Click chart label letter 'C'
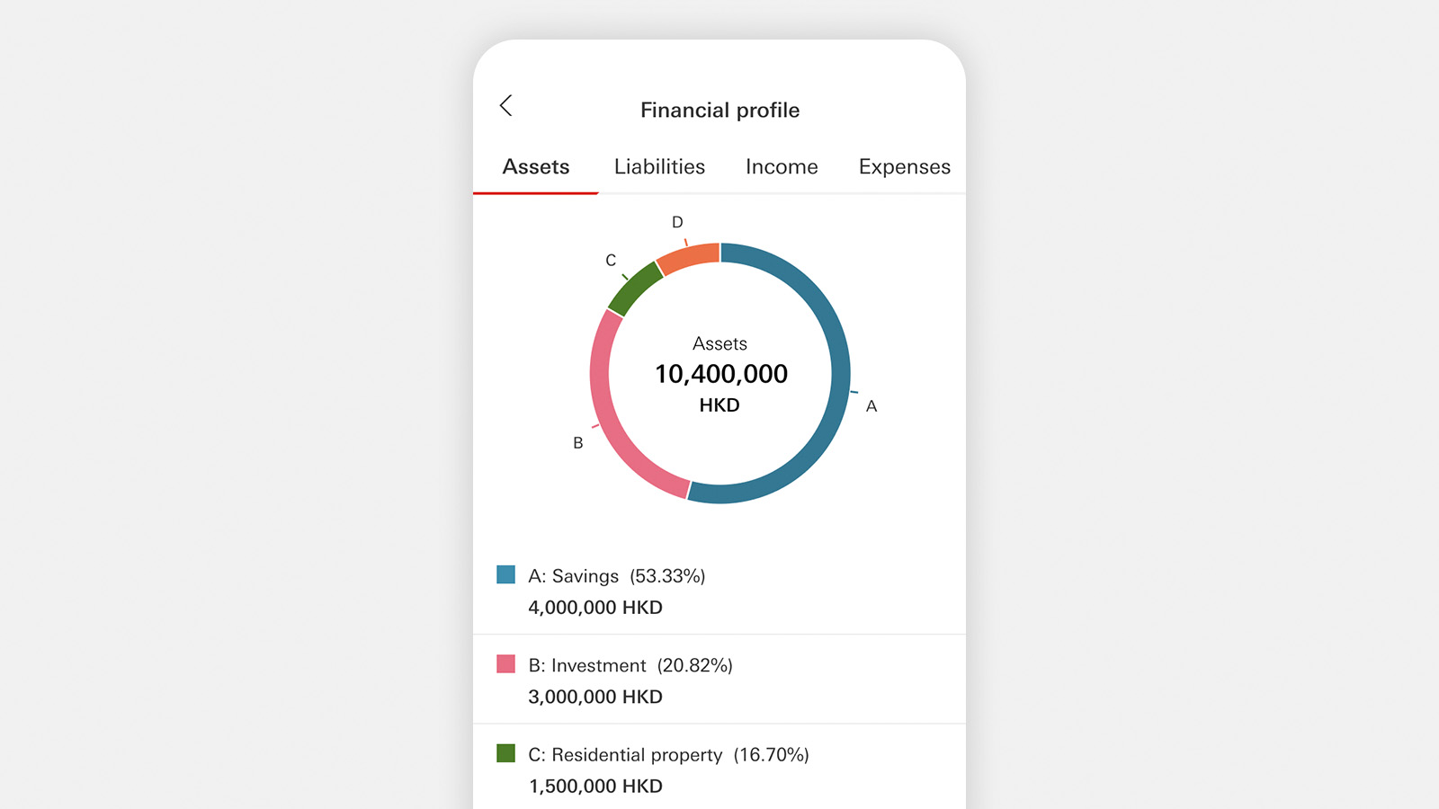Screen dimensions: 1439x809 (611, 261)
